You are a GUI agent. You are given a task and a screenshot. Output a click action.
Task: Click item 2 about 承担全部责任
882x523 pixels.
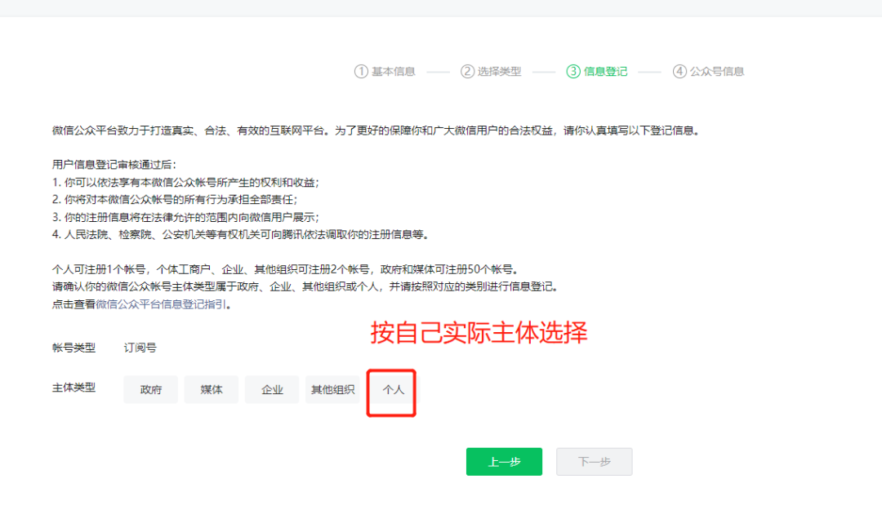click(x=175, y=199)
